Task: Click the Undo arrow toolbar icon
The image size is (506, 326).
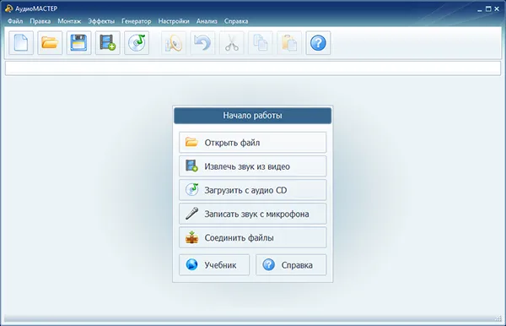Action: (x=202, y=43)
